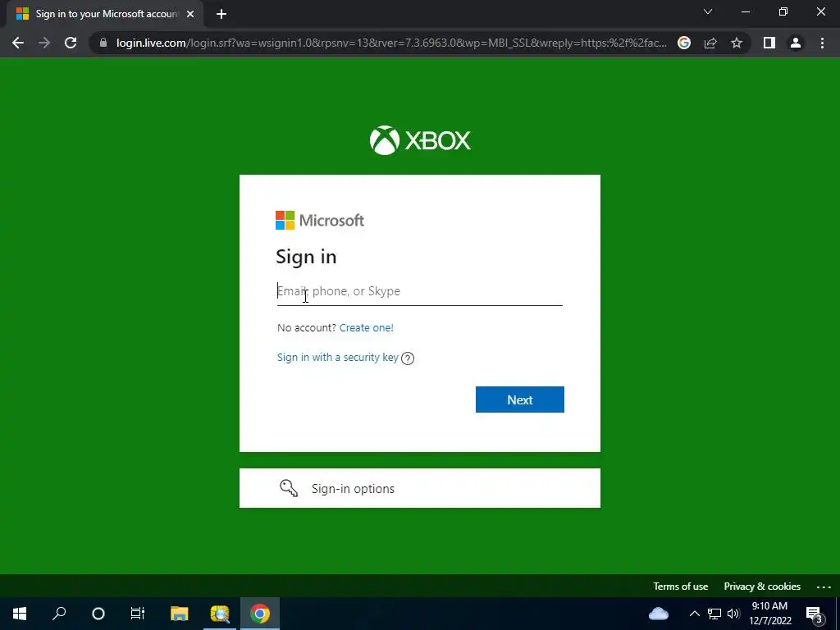Click the Microsoft logo
The height and width of the screenshot is (630, 840).
pyautogui.click(x=320, y=220)
